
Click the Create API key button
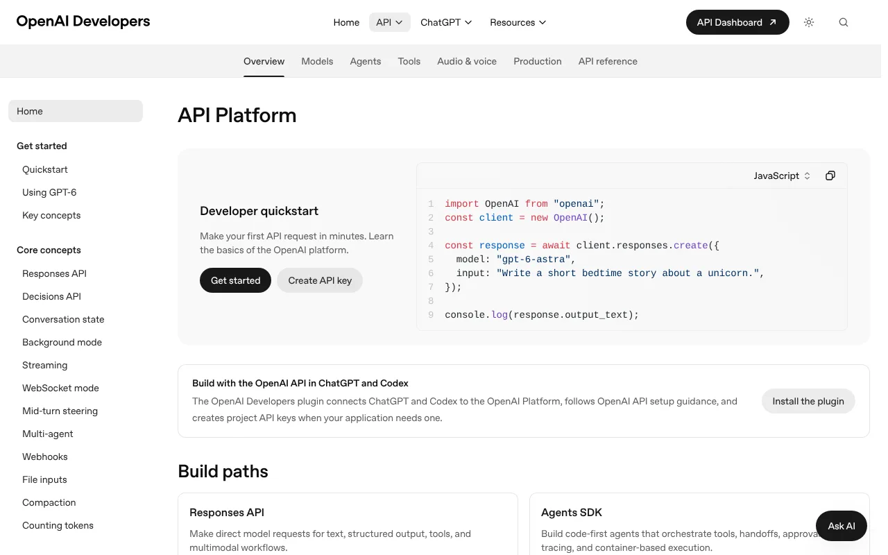[x=320, y=280]
